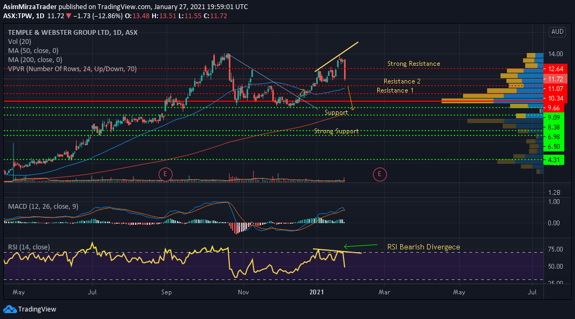Select the 12.64 red price label
The height and width of the screenshot is (319, 575).
[555, 69]
